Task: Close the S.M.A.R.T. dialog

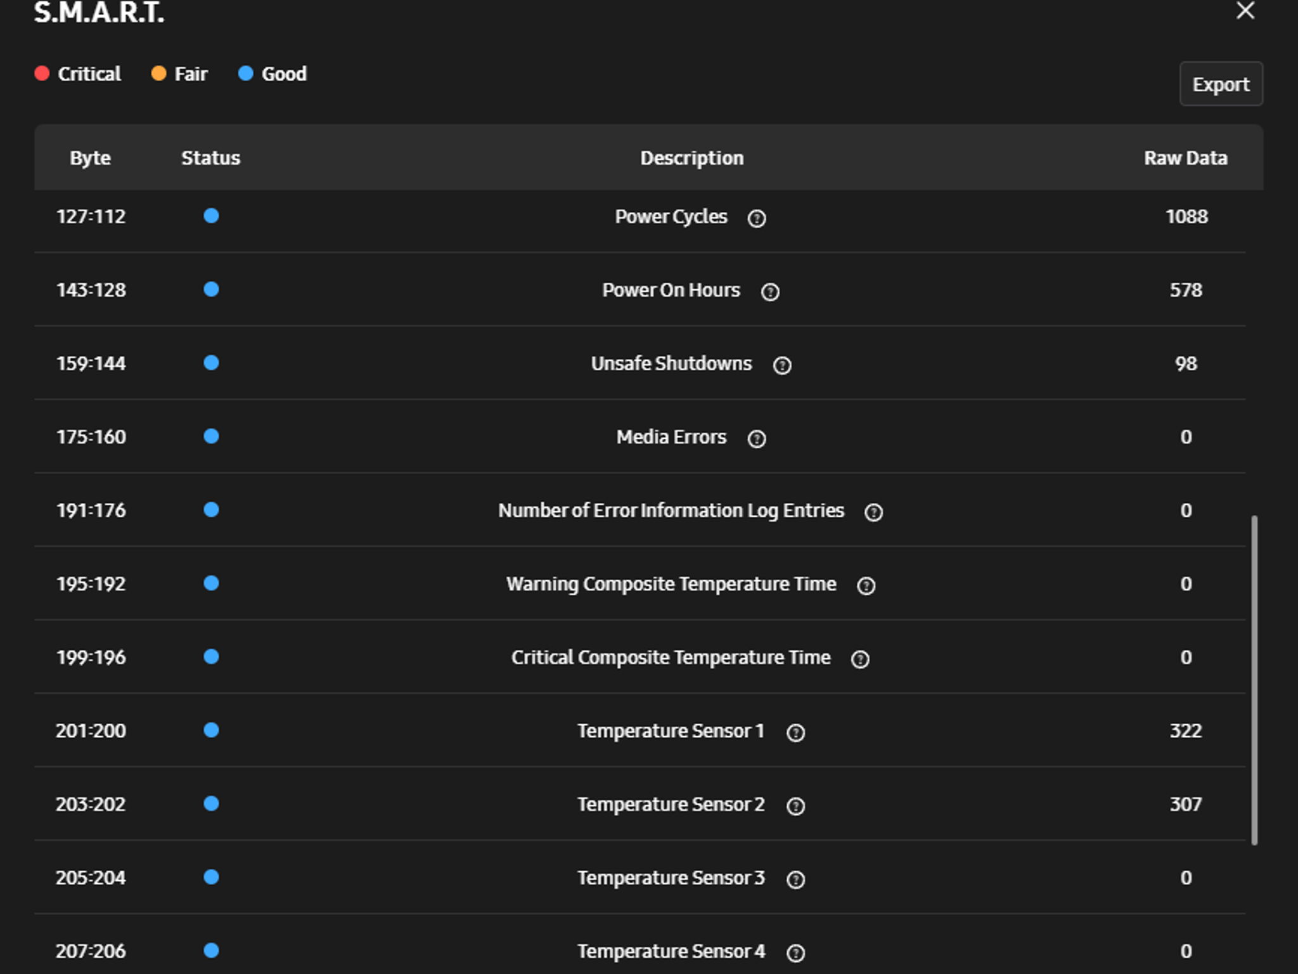Action: 1245,11
